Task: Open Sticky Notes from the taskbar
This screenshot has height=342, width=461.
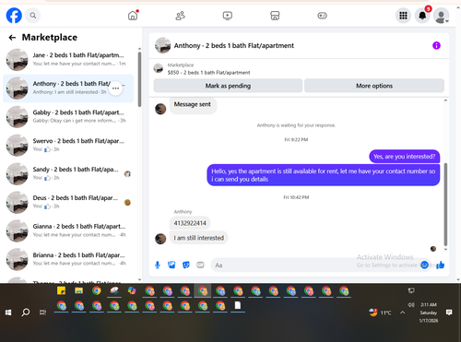Action: click(x=61, y=290)
